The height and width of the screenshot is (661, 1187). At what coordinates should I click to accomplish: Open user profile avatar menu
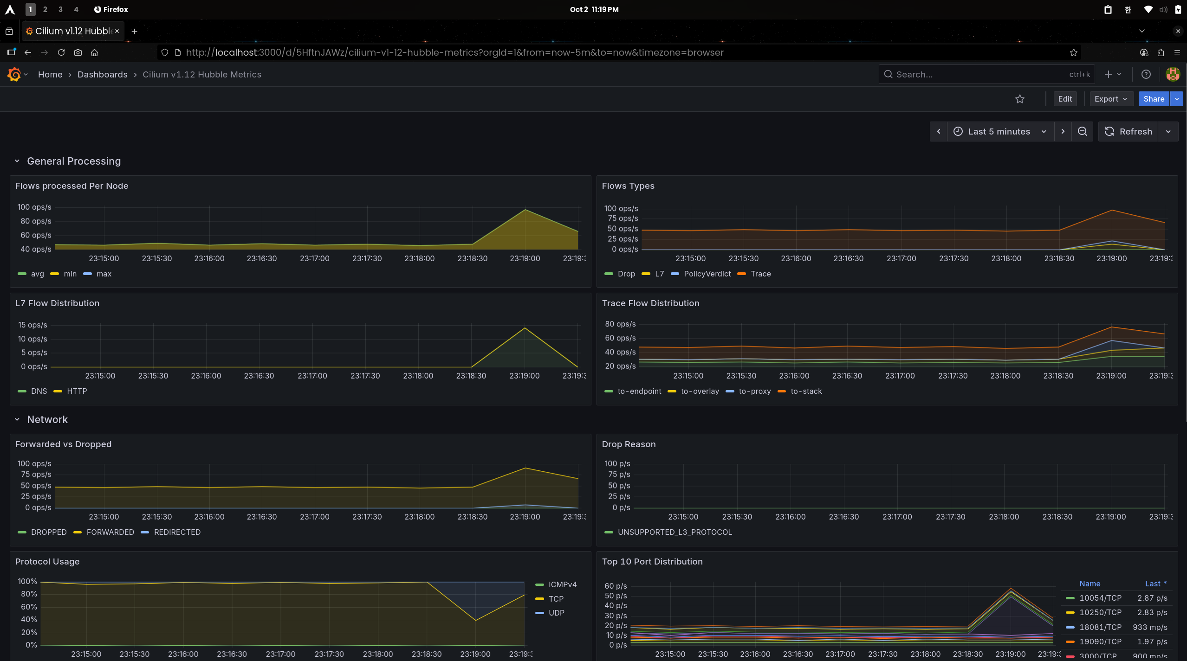tap(1173, 74)
